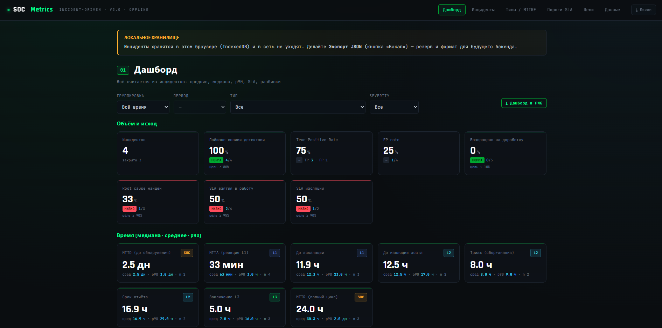662x328 pixels.
Task: Click НИЗКО badge on SLA взятия в работу card
Action: click(x=216, y=209)
